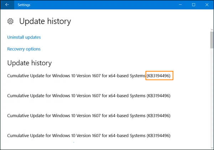Click the orange-highlighted KB3194496 number
214x150 pixels.
[159, 76]
